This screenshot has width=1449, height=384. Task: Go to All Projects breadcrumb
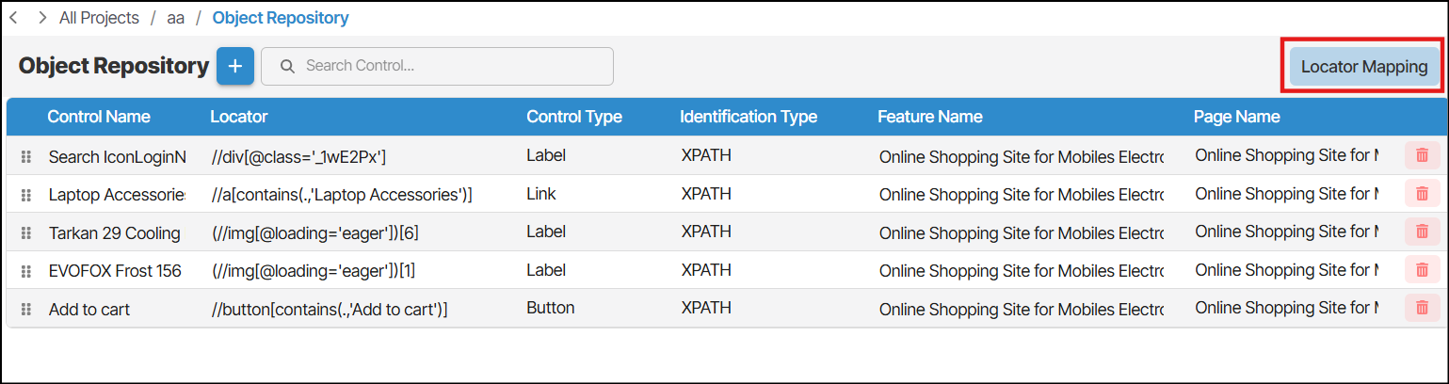pos(99,18)
